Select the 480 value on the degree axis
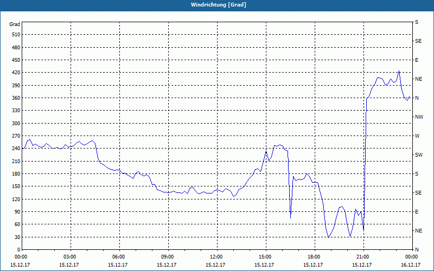434x271 pixels. (x=16, y=48)
